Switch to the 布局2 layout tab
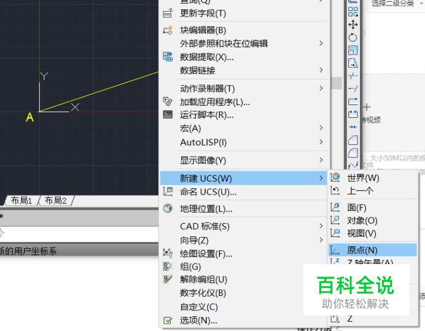425x331 pixels. coord(55,201)
